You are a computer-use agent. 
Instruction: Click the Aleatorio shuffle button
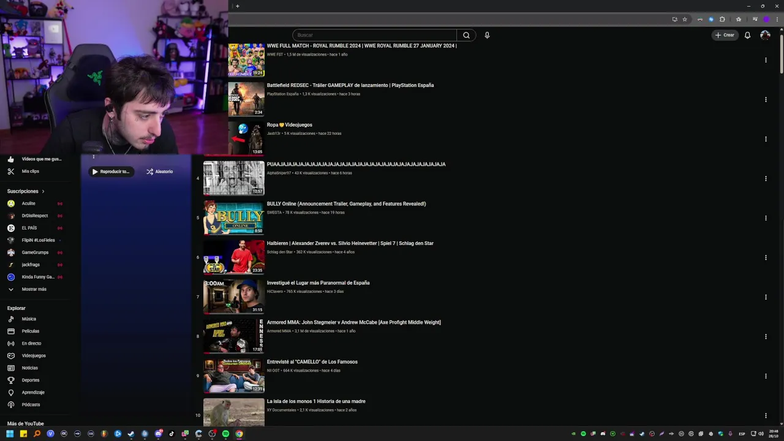coord(159,171)
